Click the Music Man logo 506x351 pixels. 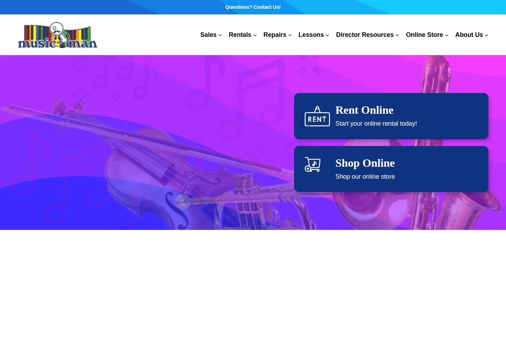pyautogui.click(x=58, y=35)
